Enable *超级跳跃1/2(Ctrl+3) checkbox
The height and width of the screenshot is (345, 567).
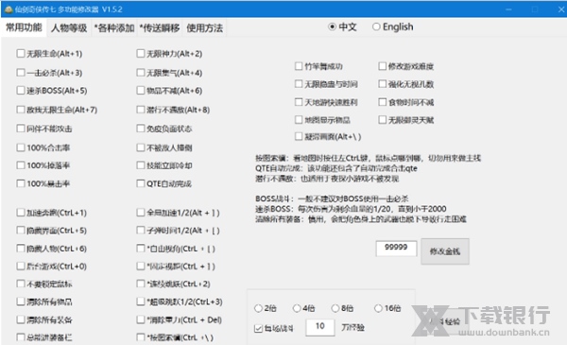(141, 302)
